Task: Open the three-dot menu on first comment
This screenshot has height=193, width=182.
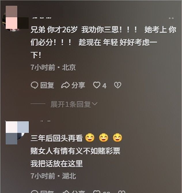Action: point(171,18)
